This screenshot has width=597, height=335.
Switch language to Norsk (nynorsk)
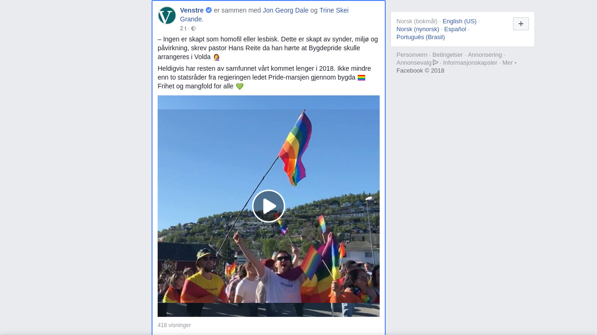(x=418, y=29)
